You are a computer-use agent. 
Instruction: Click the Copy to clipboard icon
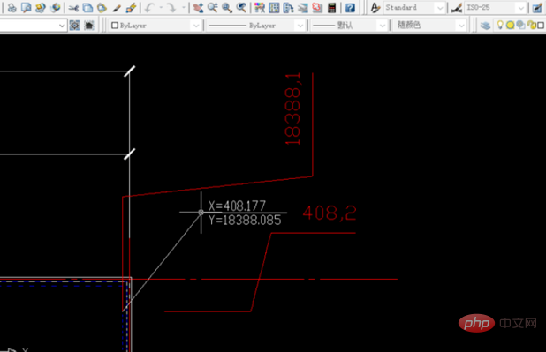tap(87, 8)
